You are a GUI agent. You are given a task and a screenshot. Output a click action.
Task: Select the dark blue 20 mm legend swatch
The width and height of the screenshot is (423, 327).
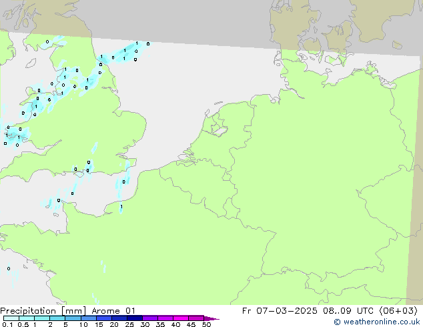pos(119,318)
